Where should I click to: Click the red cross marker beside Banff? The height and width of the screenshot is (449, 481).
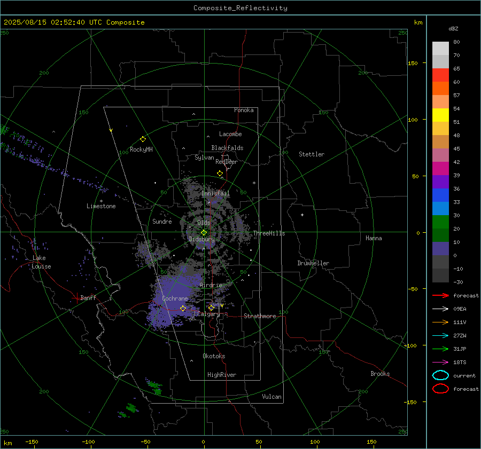click(76, 298)
